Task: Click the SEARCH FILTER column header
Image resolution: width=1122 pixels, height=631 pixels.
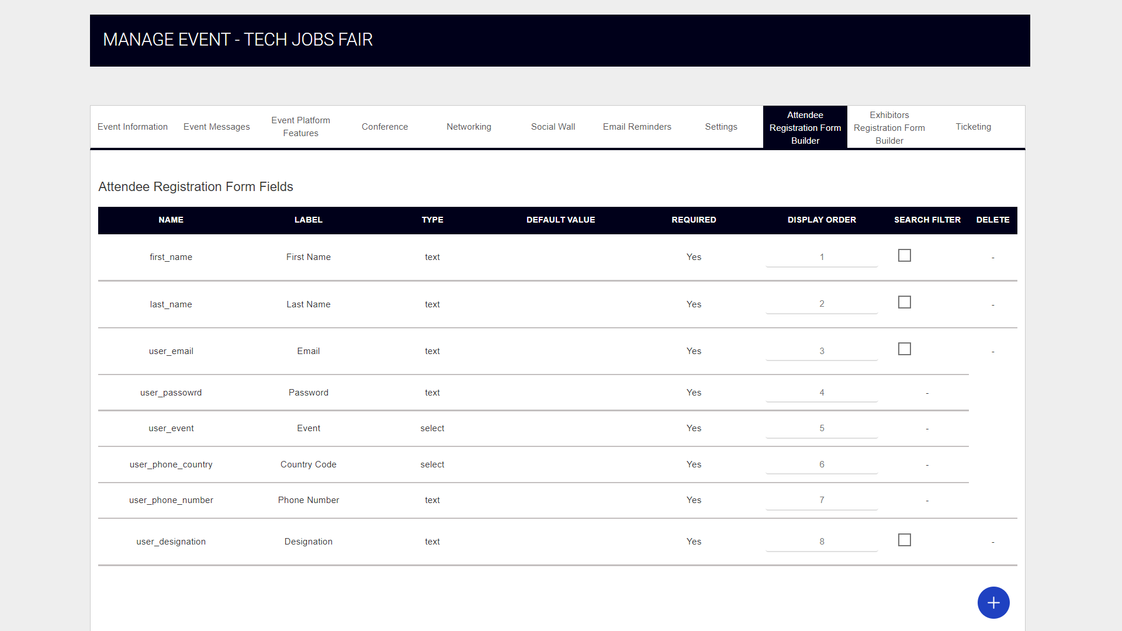Action: [927, 220]
